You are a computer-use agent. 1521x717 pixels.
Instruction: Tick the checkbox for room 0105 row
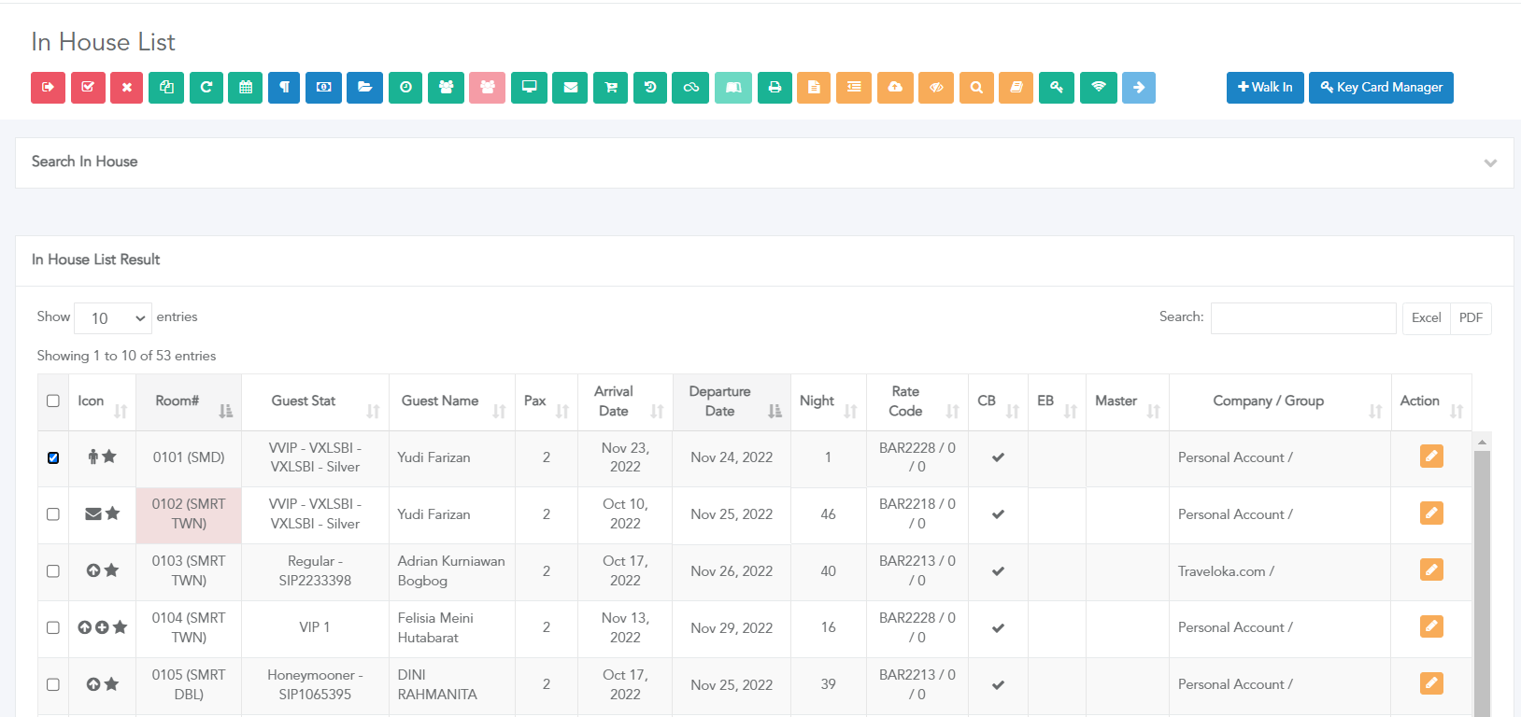53,684
